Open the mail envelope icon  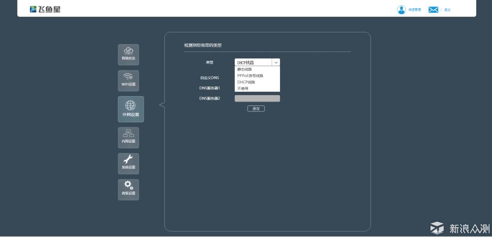[433, 10]
